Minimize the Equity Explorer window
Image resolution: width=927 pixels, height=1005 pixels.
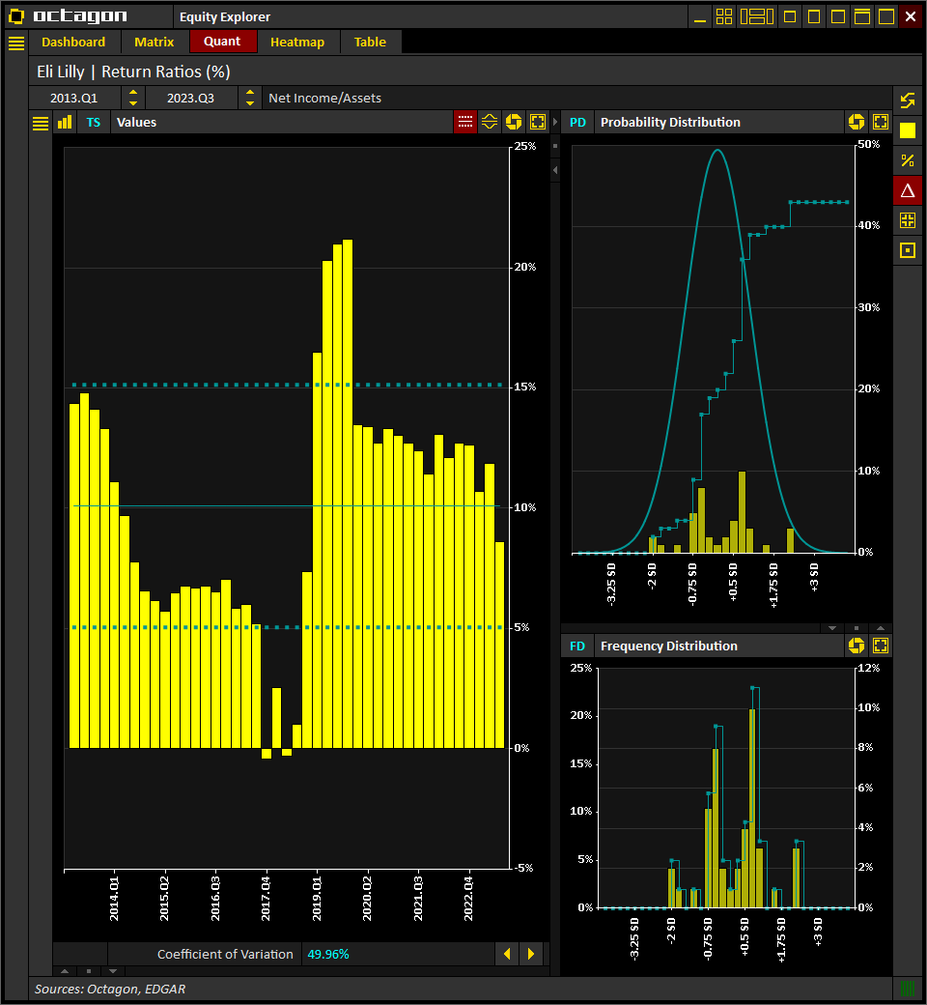tap(700, 16)
